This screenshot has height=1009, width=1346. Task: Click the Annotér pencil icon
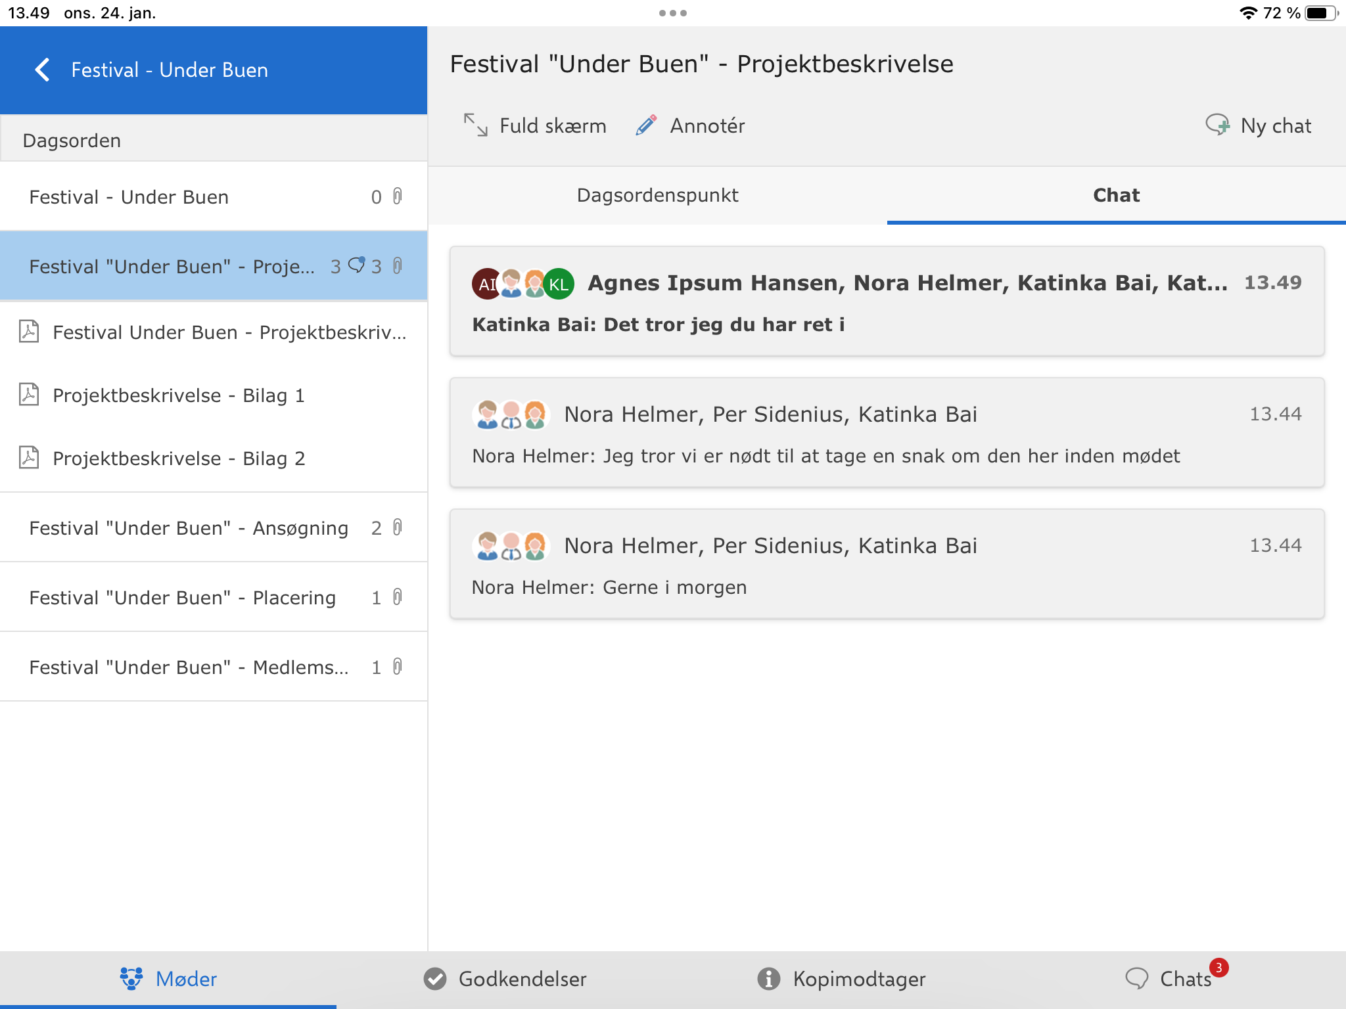(646, 125)
